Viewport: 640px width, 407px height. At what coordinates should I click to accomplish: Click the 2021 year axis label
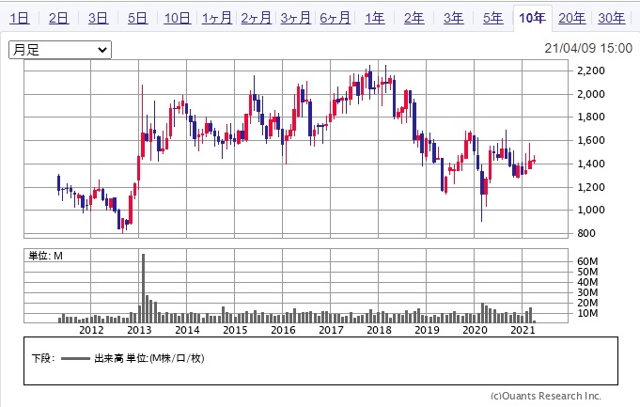[523, 330]
